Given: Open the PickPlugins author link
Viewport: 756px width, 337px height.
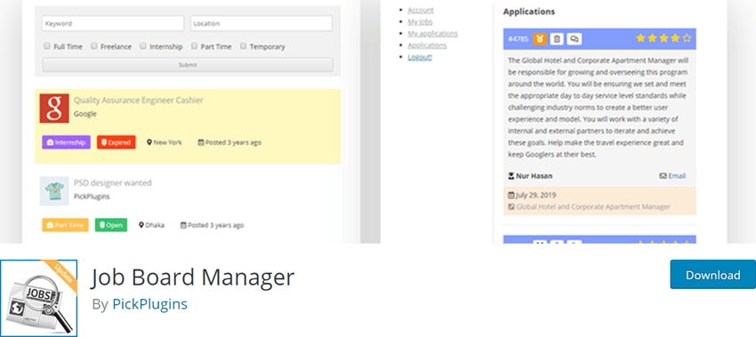Looking at the screenshot, I should tap(149, 304).
